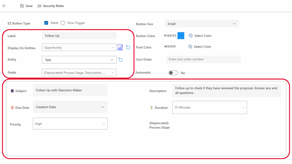Open the Button Size dropdown
Screen dimensions: 292x164
tap(202, 24)
